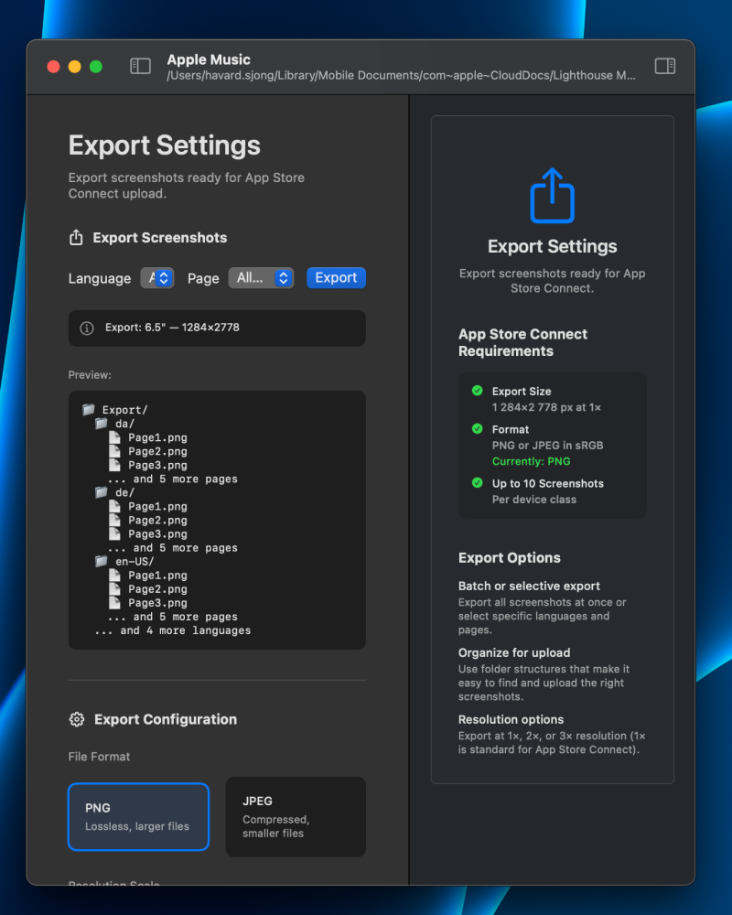732x915 pixels.
Task: Open the Language dropdown
Action: pyautogui.click(x=156, y=277)
